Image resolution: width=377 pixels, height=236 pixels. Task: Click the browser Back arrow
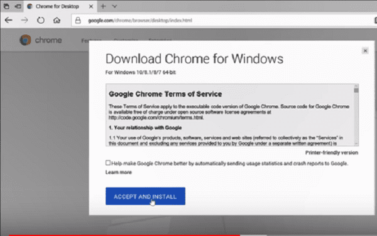(9, 20)
